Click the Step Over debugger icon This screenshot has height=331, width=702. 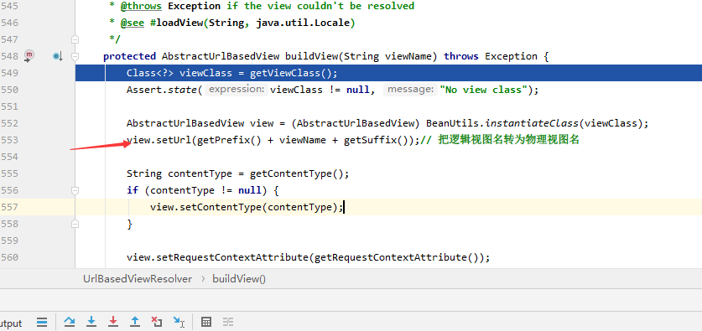tap(70, 322)
